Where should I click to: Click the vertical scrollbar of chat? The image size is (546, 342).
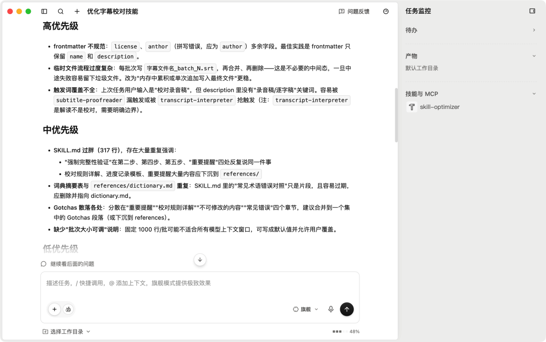(396, 115)
